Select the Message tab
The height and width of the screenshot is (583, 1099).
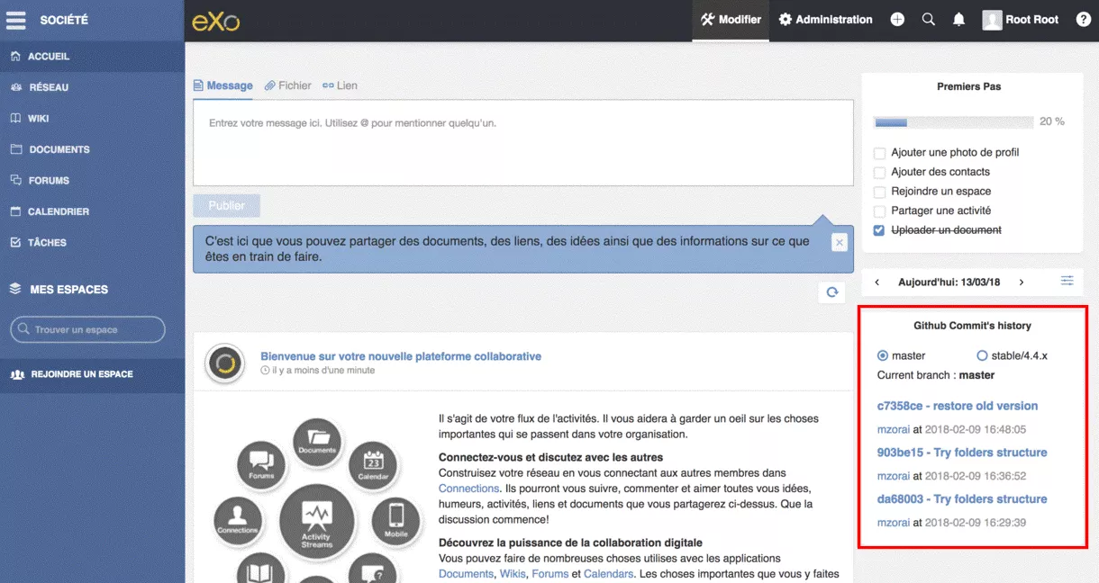[x=223, y=85]
